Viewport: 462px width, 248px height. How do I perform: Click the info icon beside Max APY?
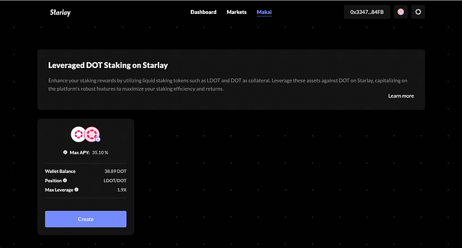(65, 152)
